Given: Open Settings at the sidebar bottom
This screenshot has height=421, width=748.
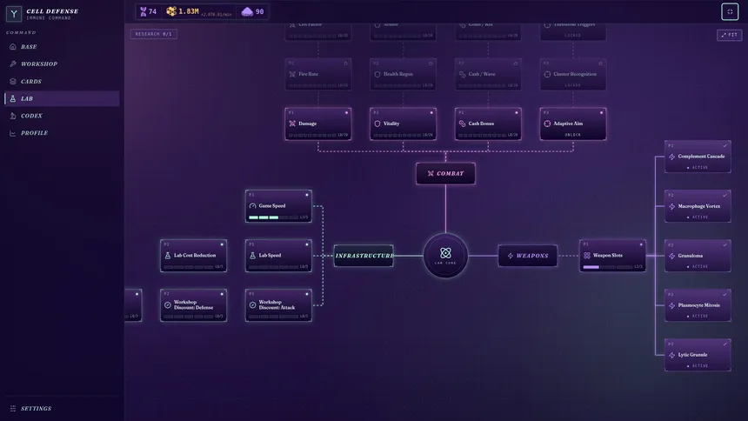Looking at the screenshot, I should [x=62, y=409].
